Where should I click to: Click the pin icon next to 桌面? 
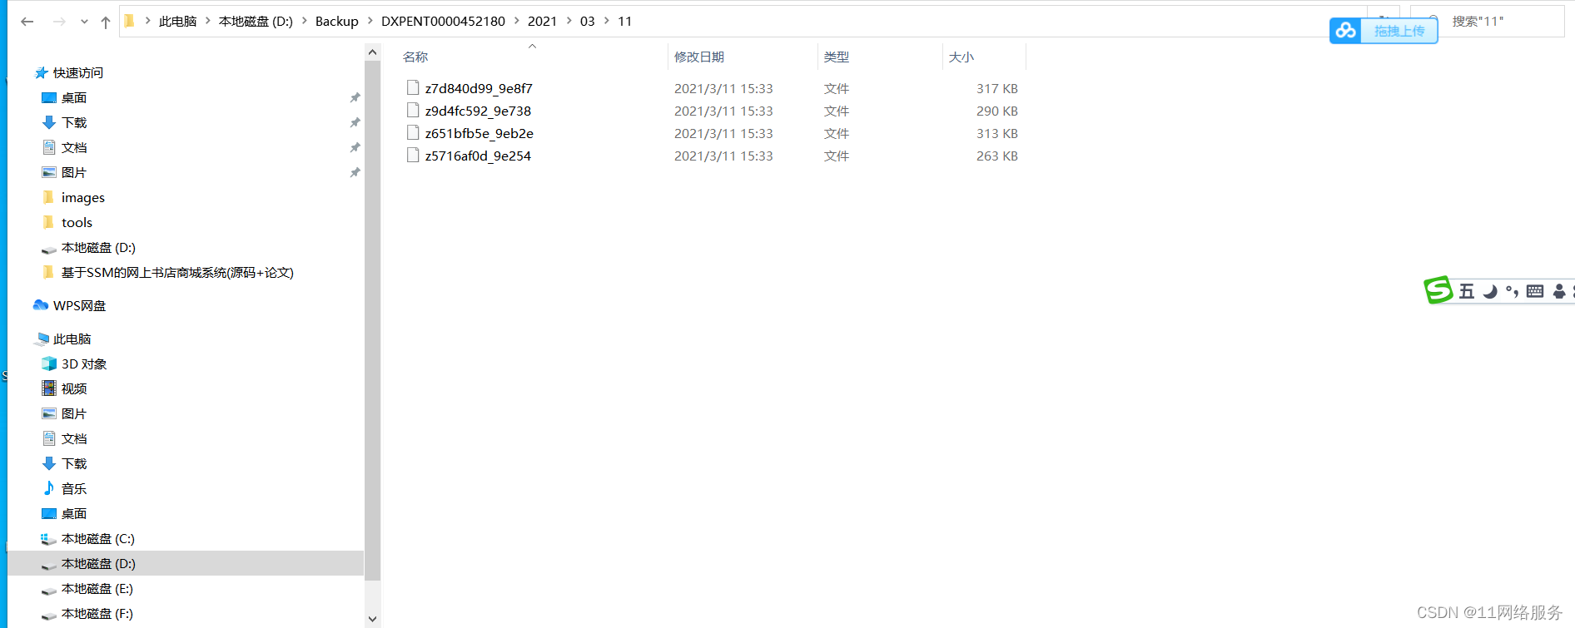(x=355, y=97)
